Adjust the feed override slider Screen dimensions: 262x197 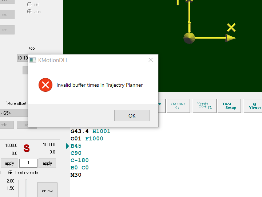[26, 187]
